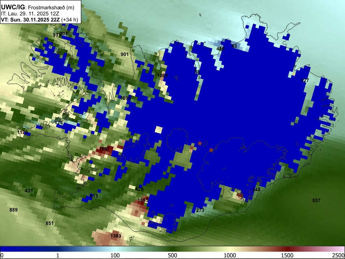Select the 'IT: Lau. 29. 11. 2025 12Z' line

click(x=30, y=14)
